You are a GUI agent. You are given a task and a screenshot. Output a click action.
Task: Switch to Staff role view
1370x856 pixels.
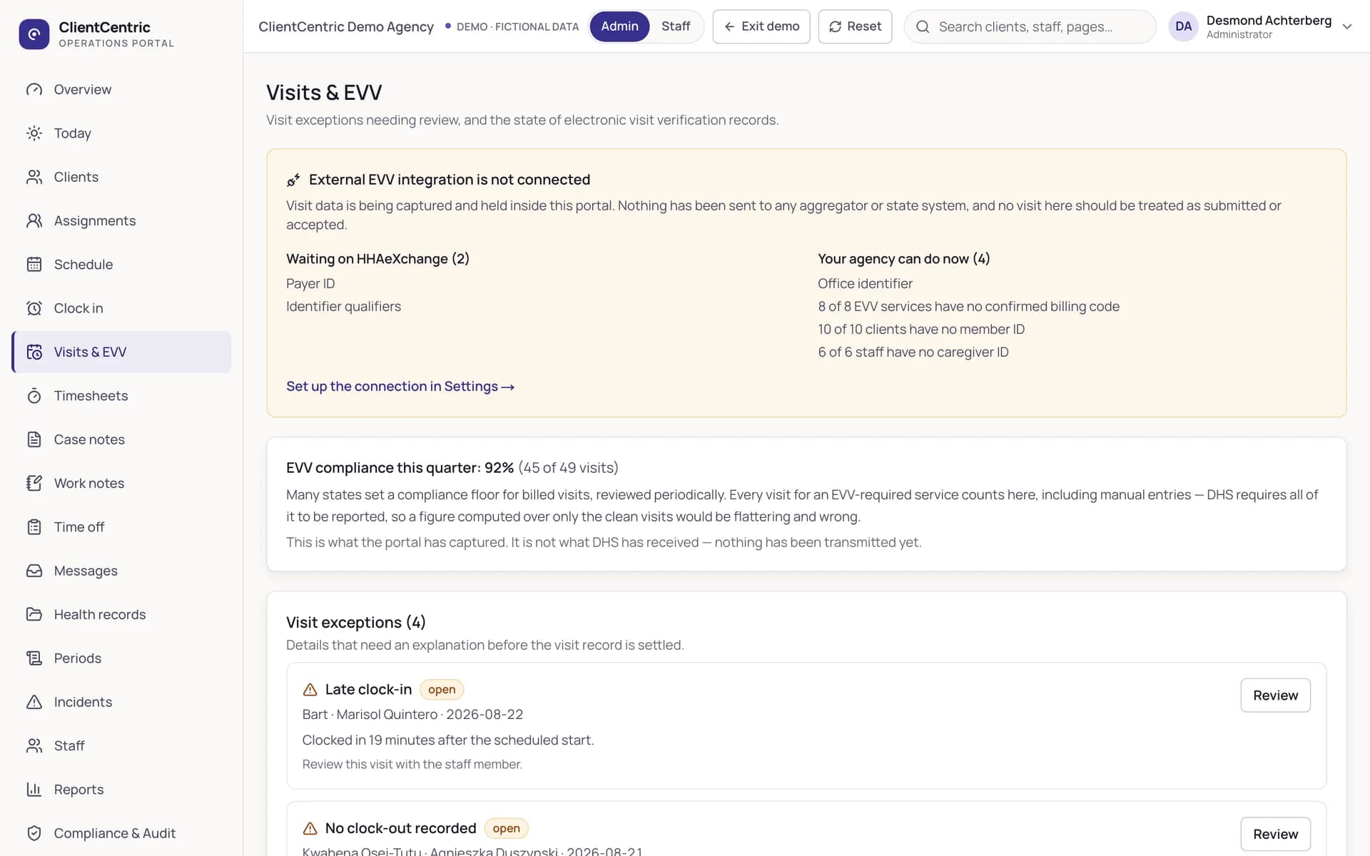point(675,26)
